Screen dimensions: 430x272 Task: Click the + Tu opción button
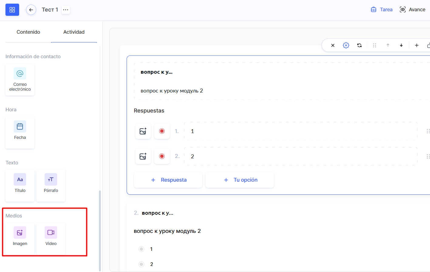[x=240, y=180]
